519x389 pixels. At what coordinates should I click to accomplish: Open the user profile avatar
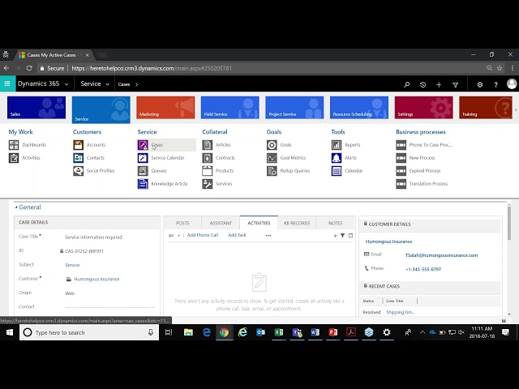pos(512,84)
